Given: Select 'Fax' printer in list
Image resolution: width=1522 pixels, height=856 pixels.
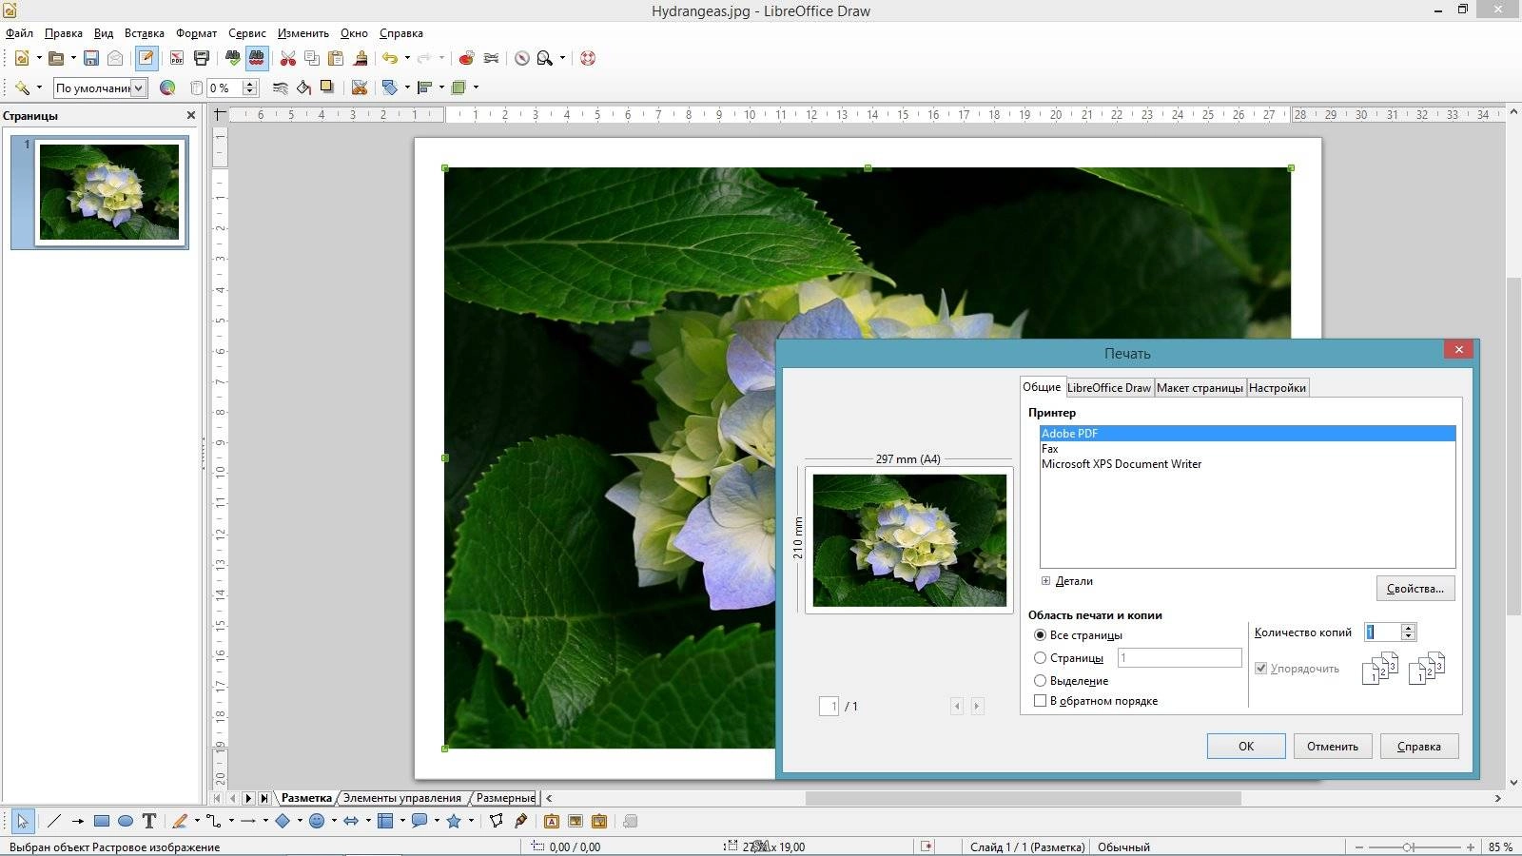Looking at the screenshot, I should point(1247,449).
